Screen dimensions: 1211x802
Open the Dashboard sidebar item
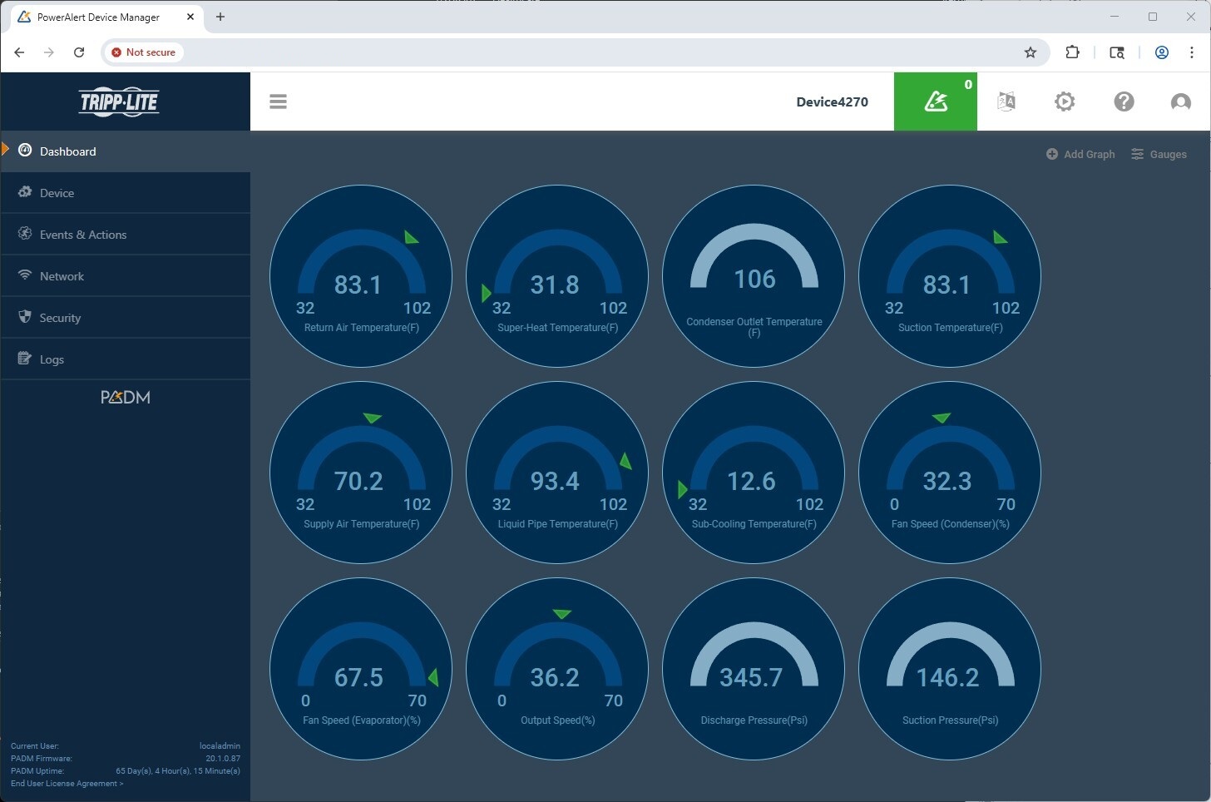68,151
